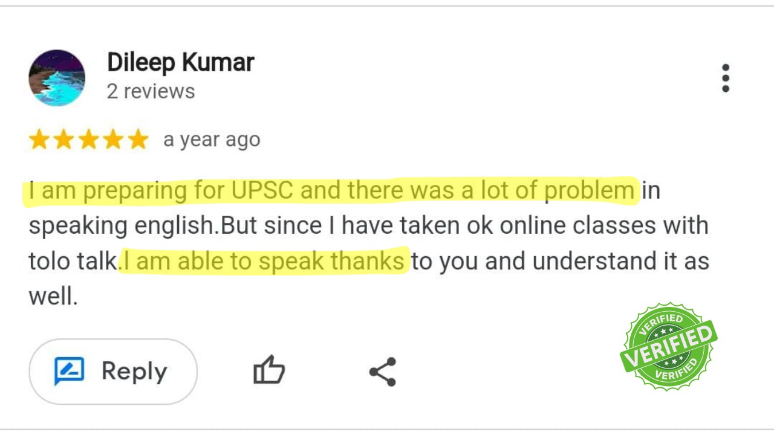This screenshot has width=774, height=435.
Task: Click the fourth rating star
Action: (114, 140)
